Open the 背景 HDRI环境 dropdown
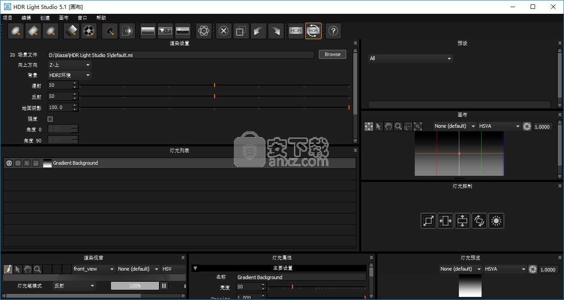The image size is (564, 300). (69, 75)
